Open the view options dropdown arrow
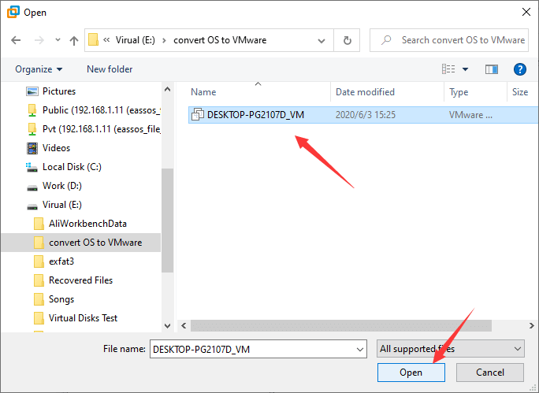 (465, 69)
